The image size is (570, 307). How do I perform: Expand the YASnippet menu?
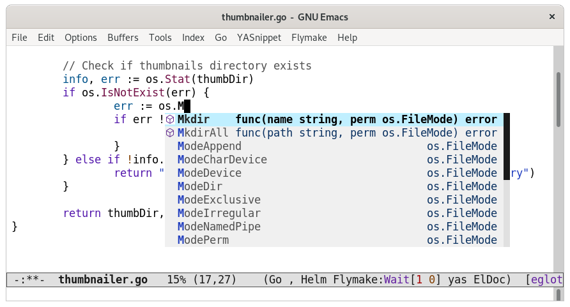259,38
